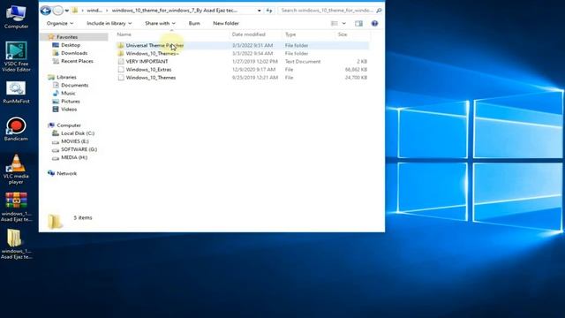Viewport: 565px width, 318px height.
Task: Select Computer in navigation pane
Action: click(69, 125)
